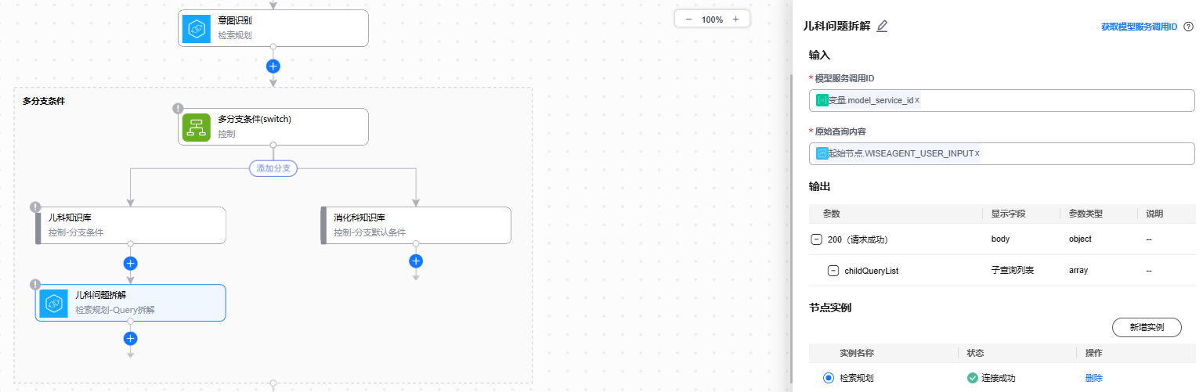
Task: Click the 添加分支 button
Action: [x=273, y=168]
